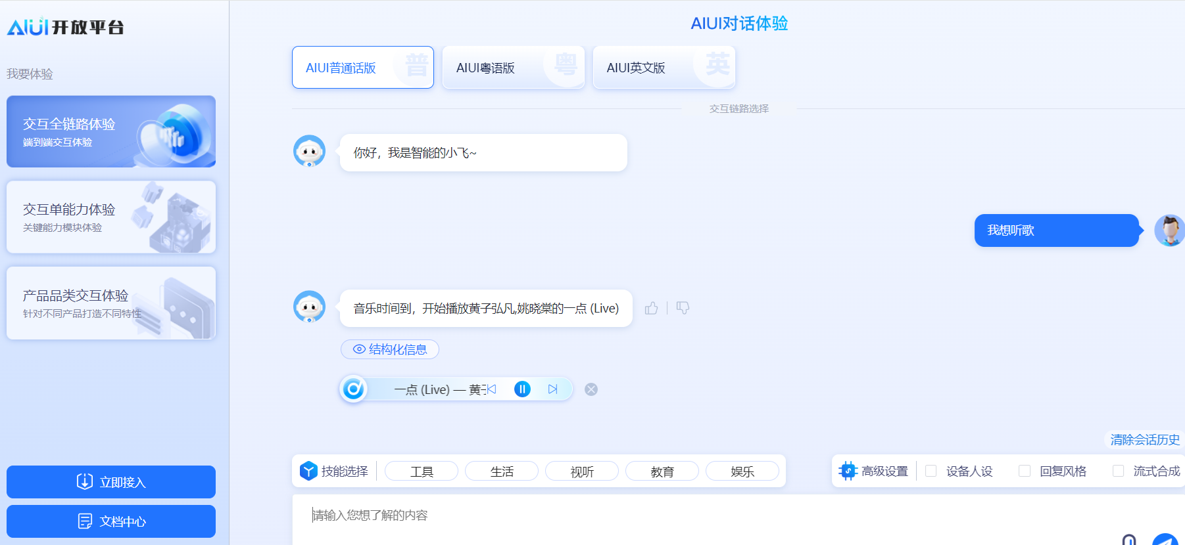Expand the 娱乐 skill category
This screenshot has width=1185, height=545.
(742, 471)
